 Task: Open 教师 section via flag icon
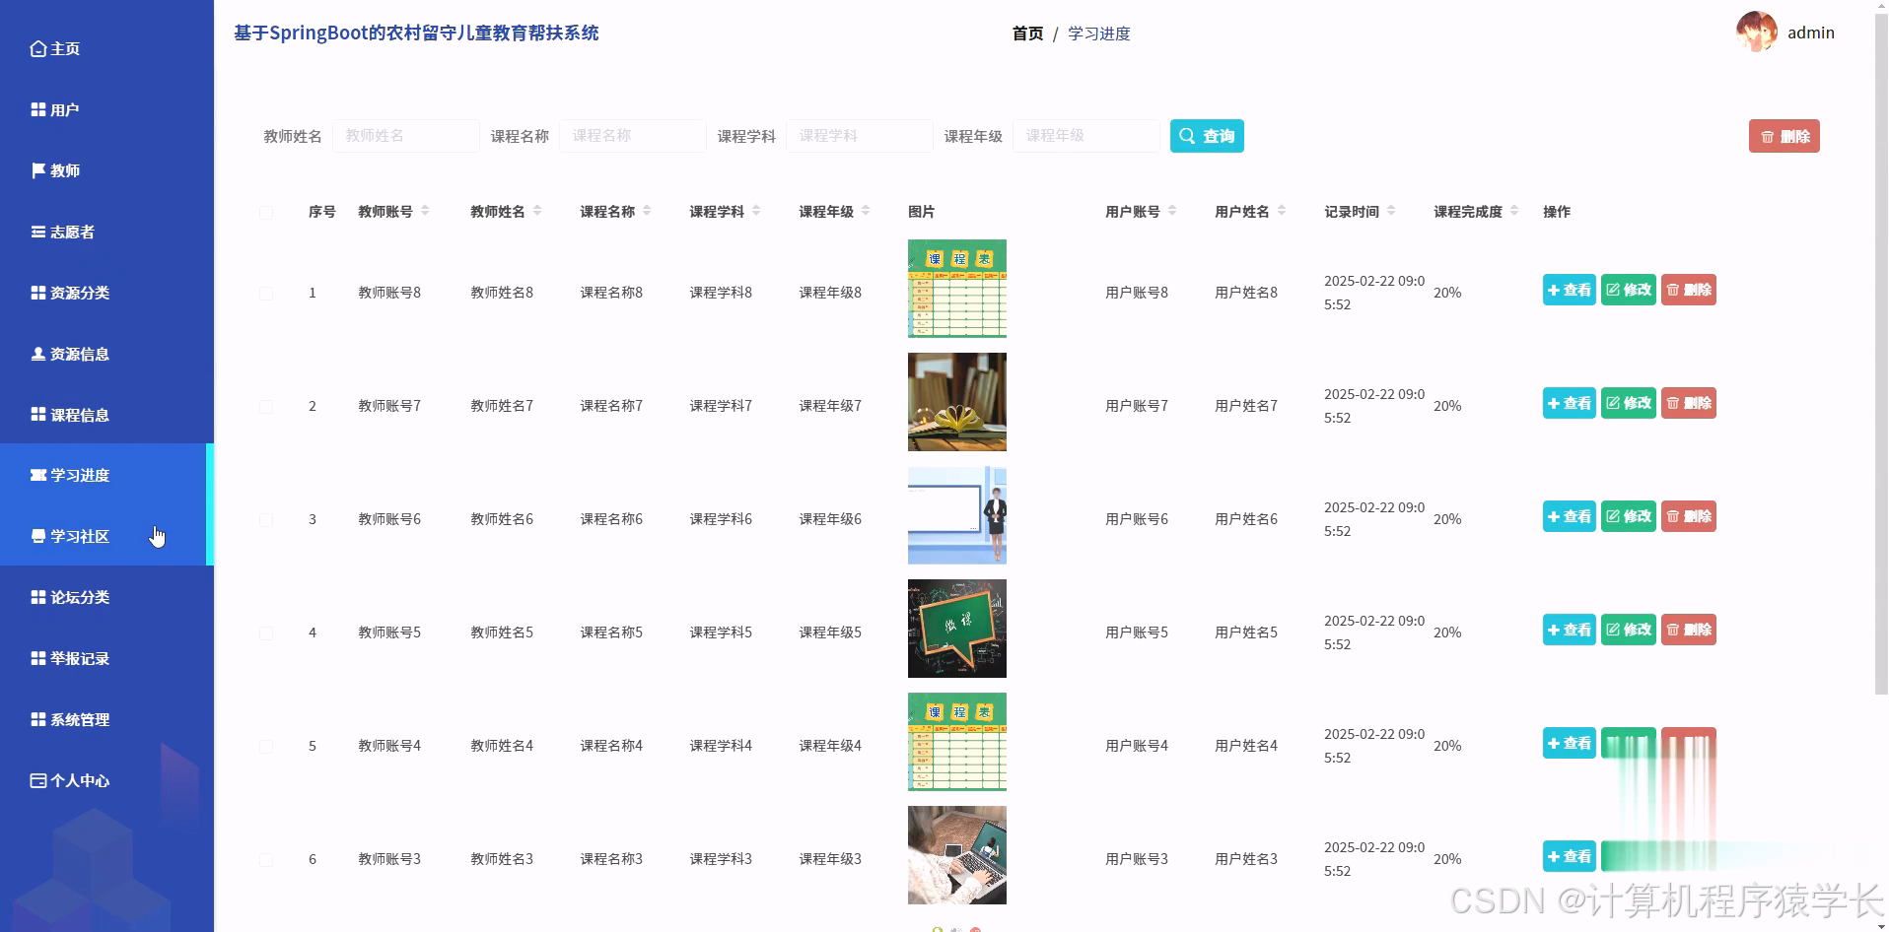click(37, 170)
